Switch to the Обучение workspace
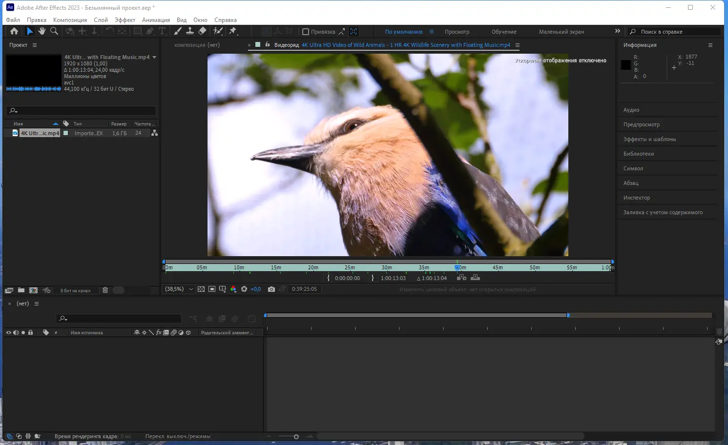Screen dimensions: 728x445 [504, 32]
